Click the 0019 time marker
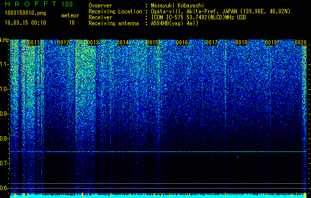This screenshot has height=198, width=311. coord(271,43)
